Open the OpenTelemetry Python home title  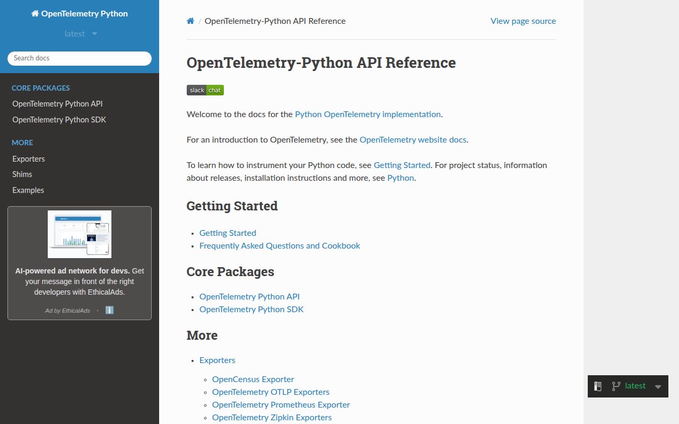(80, 14)
